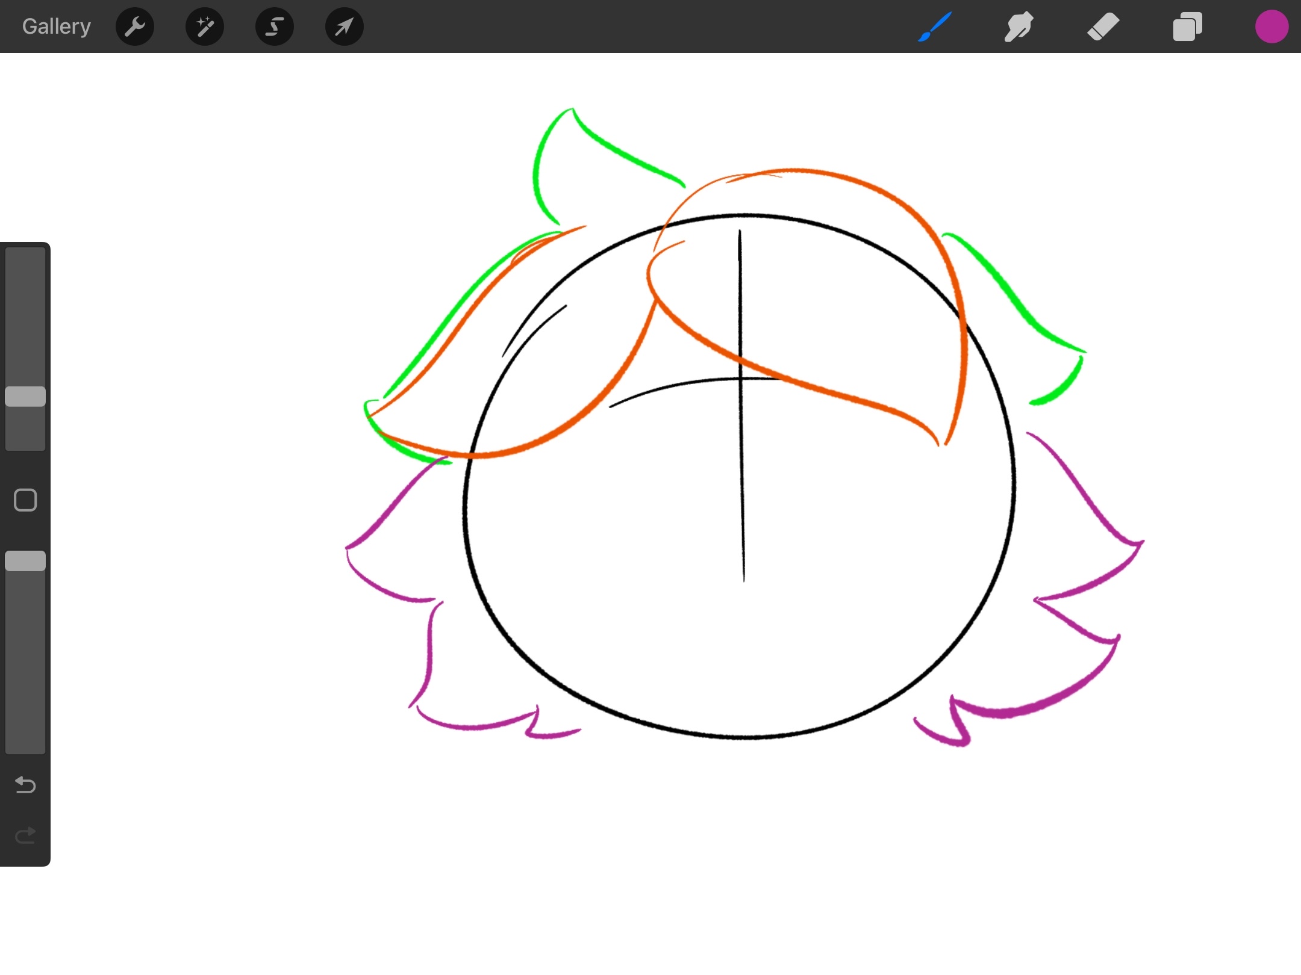Viewport: 1301px width, 975px height.
Task: Click the brush size slider handle
Action: click(x=25, y=397)
